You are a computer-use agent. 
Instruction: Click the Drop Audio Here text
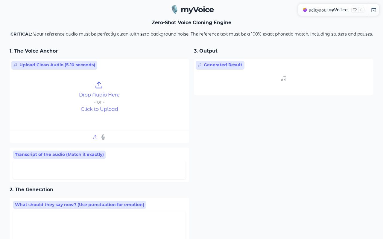pos(99,95)
